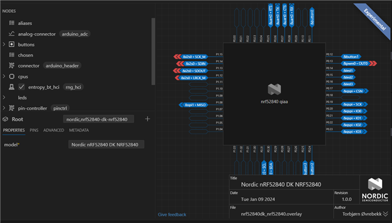
Task: Click the model name input field
Action: [x=106, y=145]
